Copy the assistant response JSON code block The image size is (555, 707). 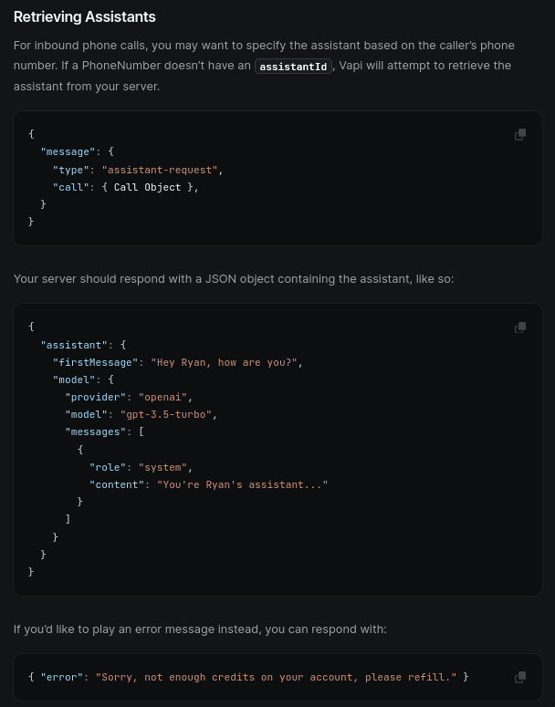point(520,328)
